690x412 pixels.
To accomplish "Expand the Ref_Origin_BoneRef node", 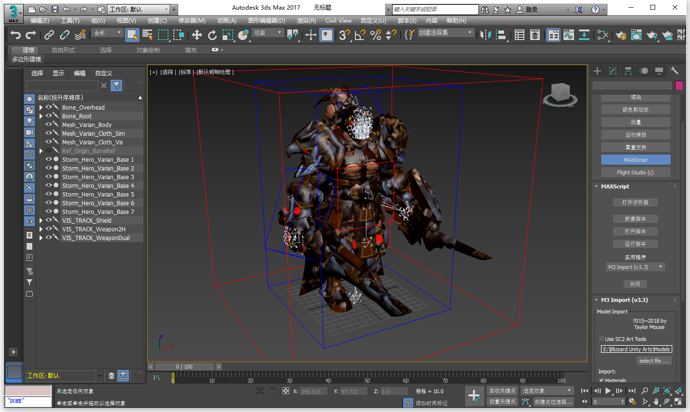I will 41,151.
